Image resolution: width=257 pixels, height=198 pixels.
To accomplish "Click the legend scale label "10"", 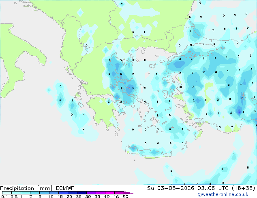I will [51, 196].
